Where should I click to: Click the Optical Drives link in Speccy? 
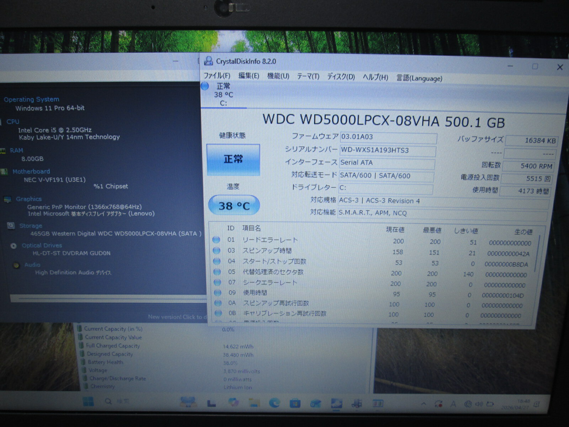(x=42, y=246)
